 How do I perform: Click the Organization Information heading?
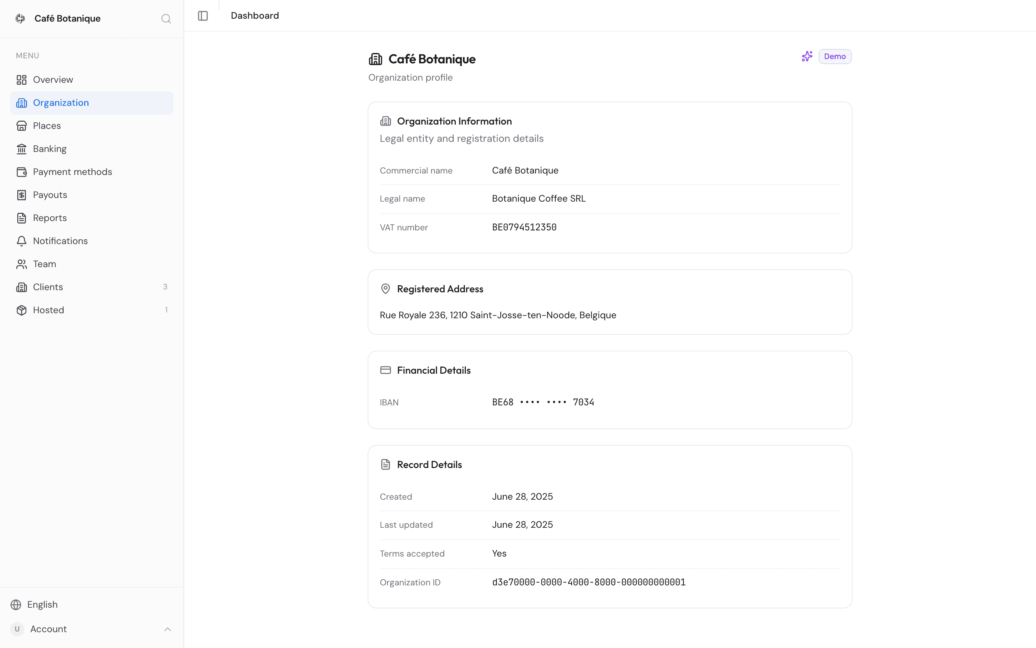point(454,122)
